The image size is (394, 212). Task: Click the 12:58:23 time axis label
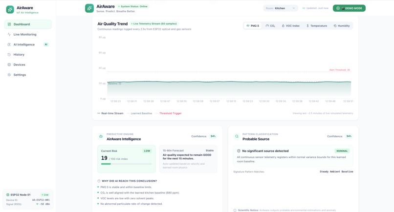tap(115, 101)
